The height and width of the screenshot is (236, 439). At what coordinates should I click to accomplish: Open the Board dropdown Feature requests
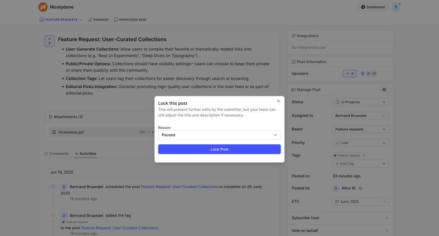[x=360, y=129]
